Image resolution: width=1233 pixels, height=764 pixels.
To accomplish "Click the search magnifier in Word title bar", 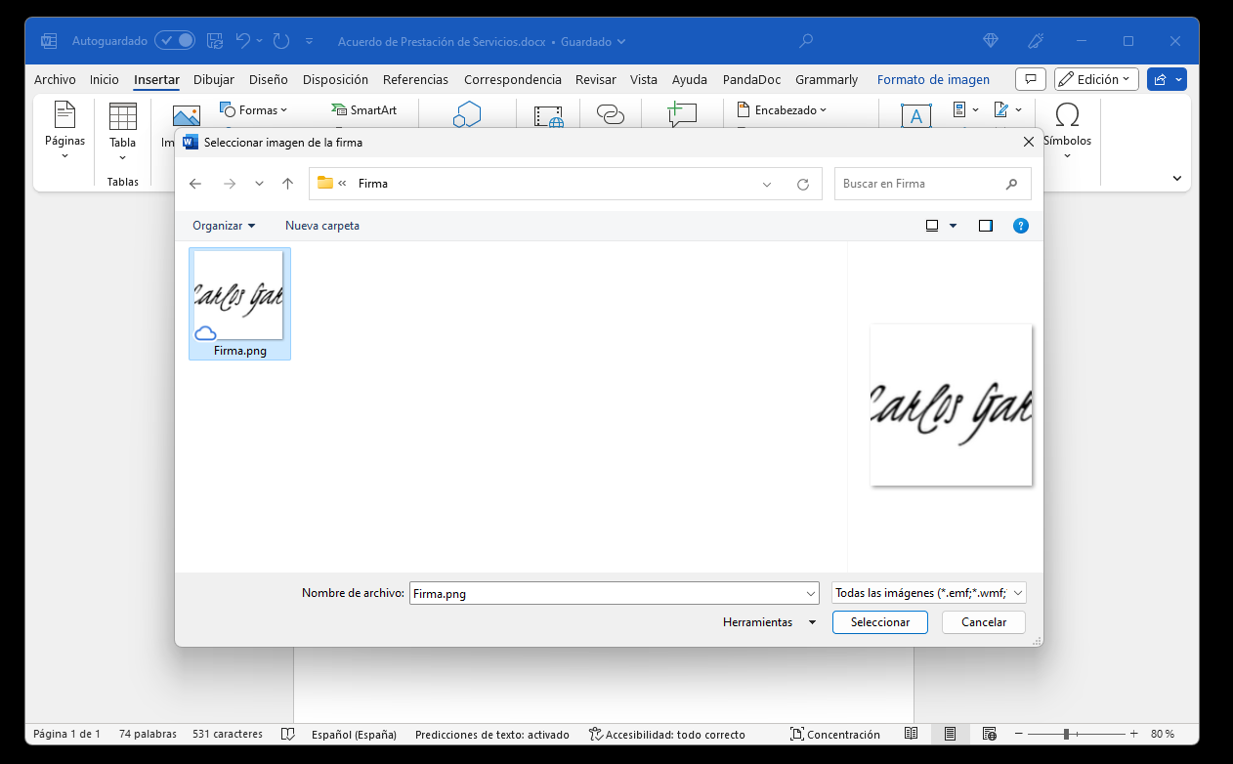I will [x=806, y=41].
